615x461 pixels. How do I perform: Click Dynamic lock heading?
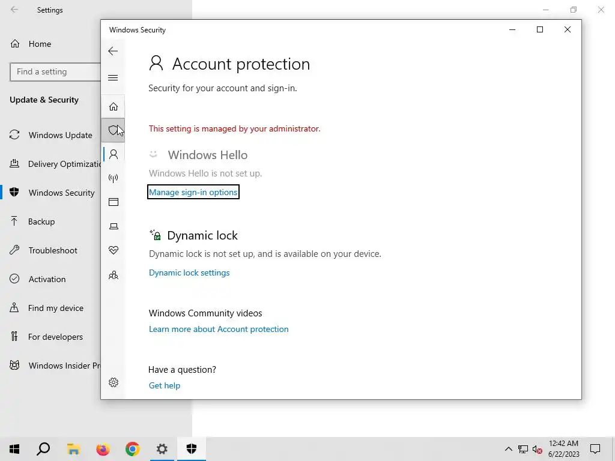click(x=202, y=235)
